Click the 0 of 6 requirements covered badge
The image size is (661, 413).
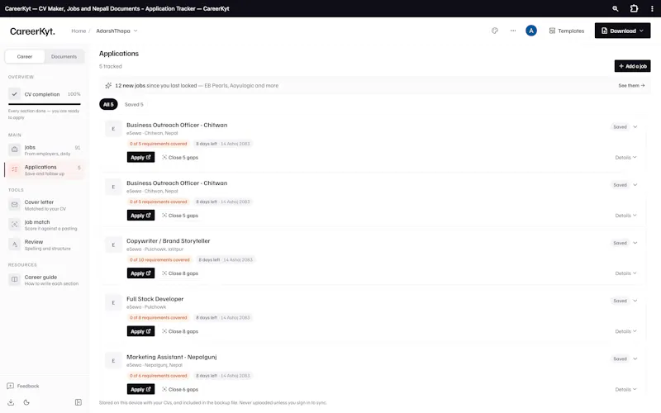coord(158,376)
